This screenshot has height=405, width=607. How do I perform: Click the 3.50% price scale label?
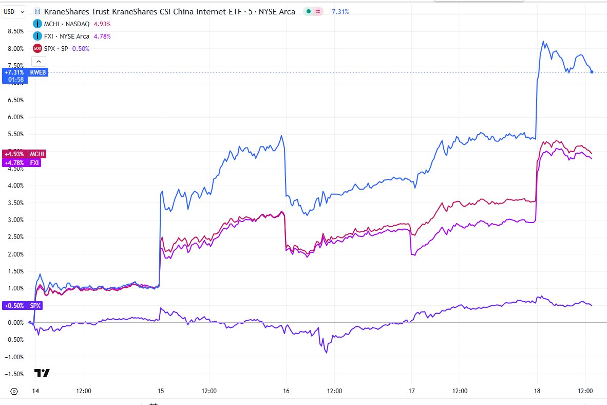click(15, 202)
